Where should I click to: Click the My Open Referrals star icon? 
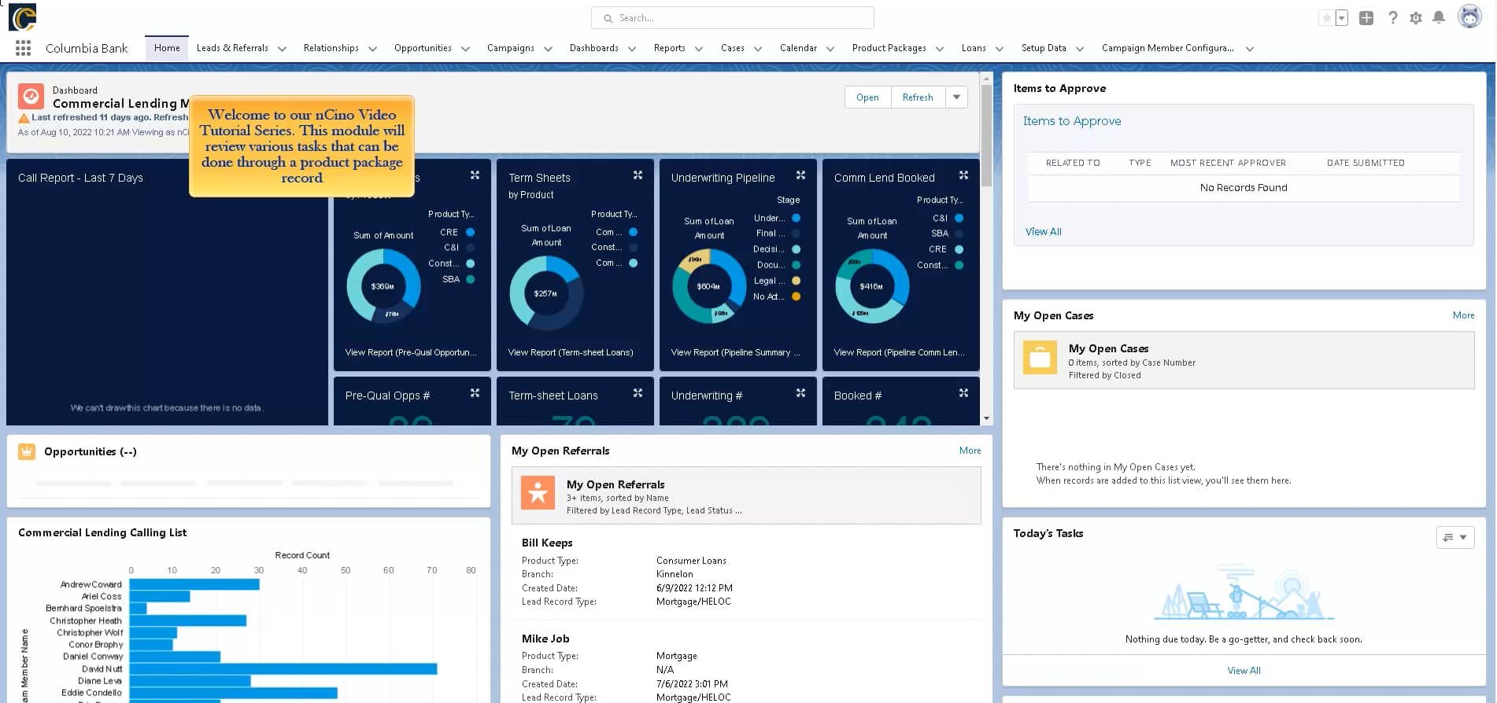[538, 493]
